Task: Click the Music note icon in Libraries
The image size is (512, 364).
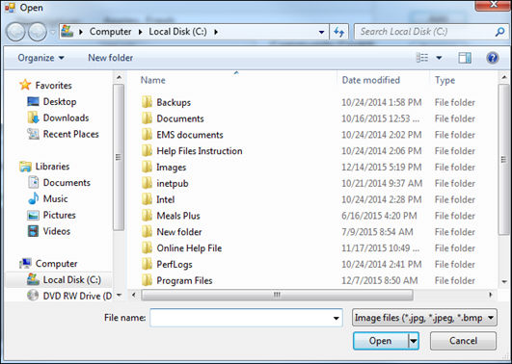Action: [34, 198]
